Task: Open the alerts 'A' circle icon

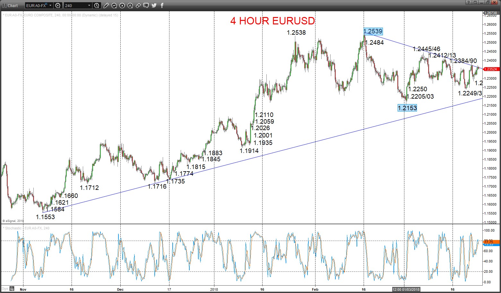Action: 130,5
